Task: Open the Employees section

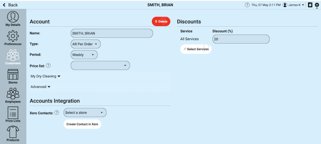Action: (13, 95)
